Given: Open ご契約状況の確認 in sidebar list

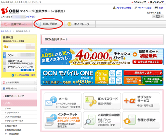Looking at the screenshot, I should click(x=13, y=130).
